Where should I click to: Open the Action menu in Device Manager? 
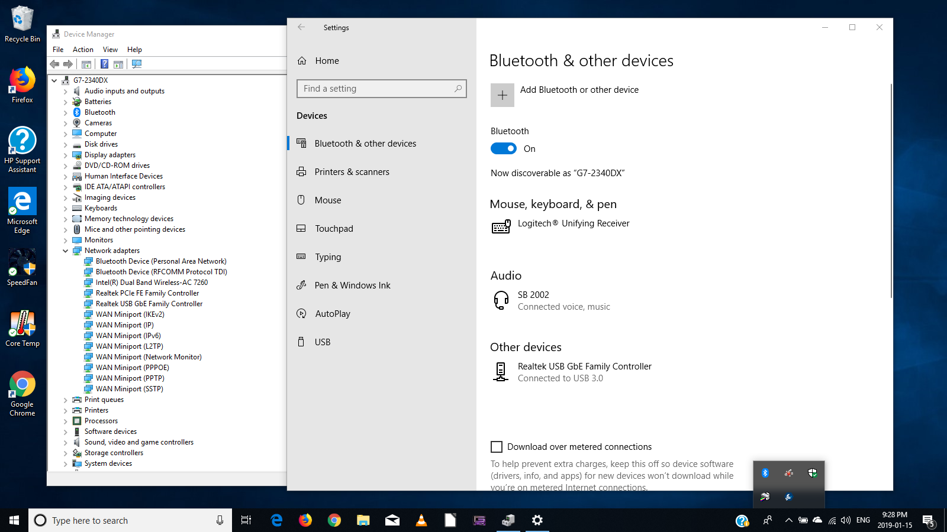pos(83,50)
